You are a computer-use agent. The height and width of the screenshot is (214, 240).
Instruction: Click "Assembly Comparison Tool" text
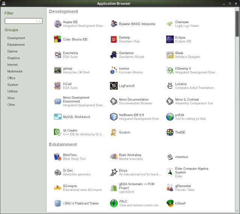point(194,103)
